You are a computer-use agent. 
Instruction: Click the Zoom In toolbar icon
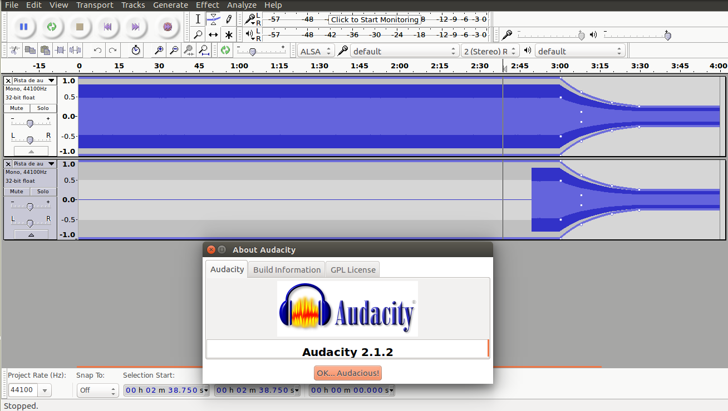point(158,50)
